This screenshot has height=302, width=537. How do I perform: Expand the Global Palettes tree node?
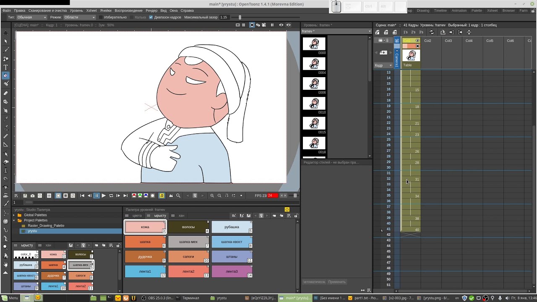(x=14, y=215)
